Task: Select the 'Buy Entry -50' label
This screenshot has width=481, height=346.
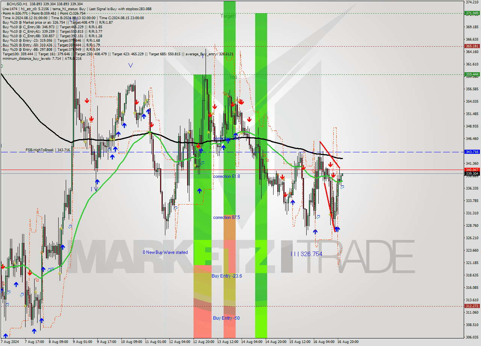Action: 226,318
